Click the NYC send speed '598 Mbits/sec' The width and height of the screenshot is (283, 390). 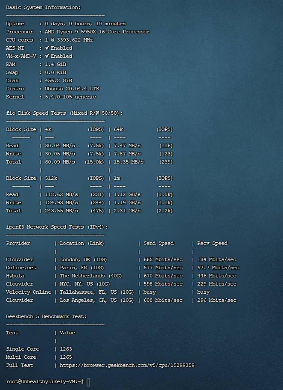tap(163, 284)
